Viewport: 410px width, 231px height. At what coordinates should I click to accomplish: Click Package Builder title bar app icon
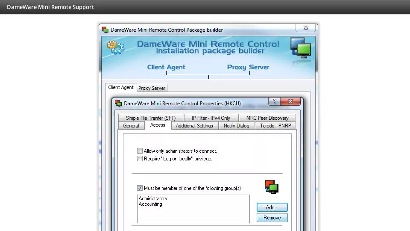(x=105, y=30)
